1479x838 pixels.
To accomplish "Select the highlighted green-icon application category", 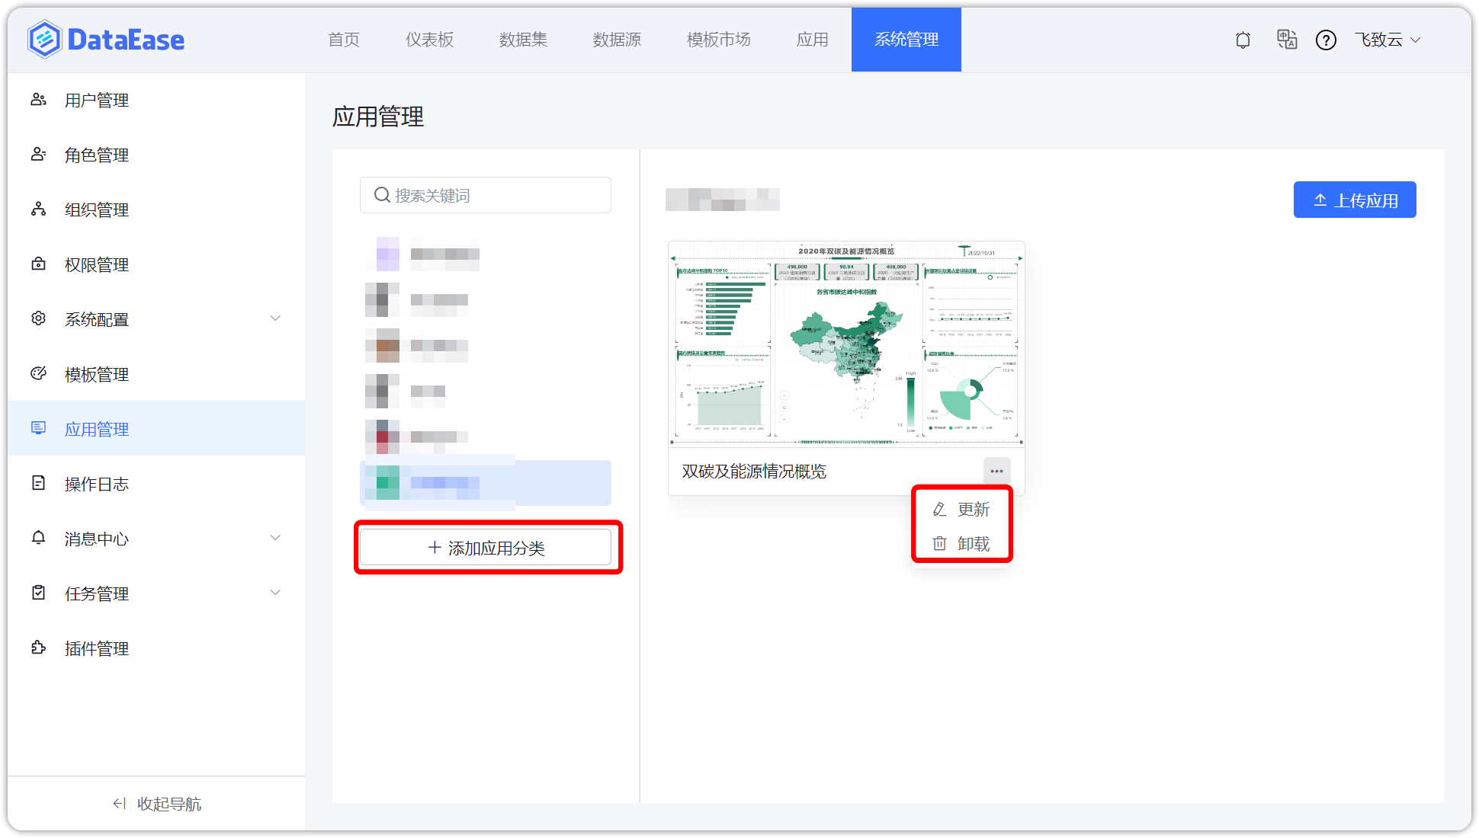I will [x=486, y=483].
